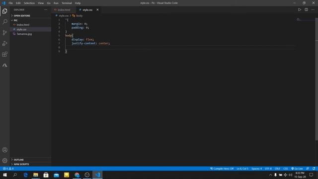This screenshot has width=318, height=179.
Task: Open Explorer Views and More Actions ellipsis
Action: tap(46, 10)
